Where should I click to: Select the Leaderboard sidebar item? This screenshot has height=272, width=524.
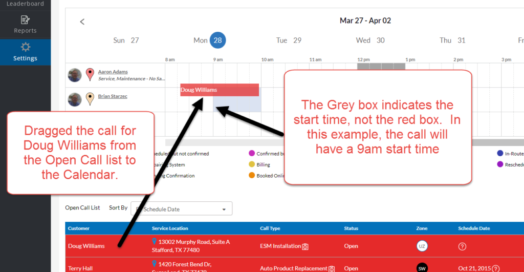click(25, 4)
